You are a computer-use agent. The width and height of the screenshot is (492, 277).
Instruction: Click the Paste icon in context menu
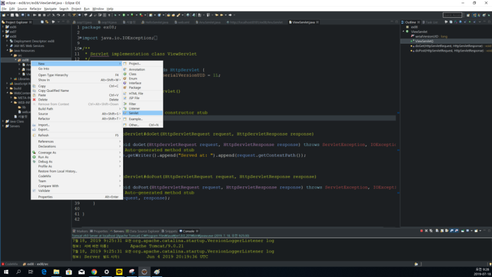pyautogui.click(x=34, y=95)
